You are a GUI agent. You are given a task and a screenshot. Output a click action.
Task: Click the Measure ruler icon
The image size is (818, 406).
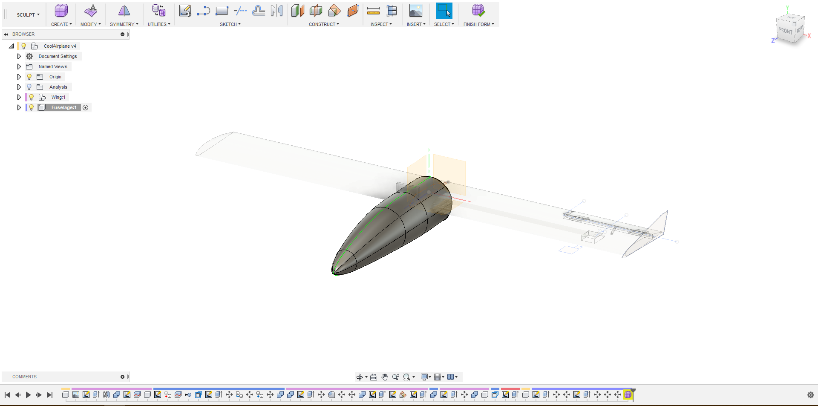(373, 11)
